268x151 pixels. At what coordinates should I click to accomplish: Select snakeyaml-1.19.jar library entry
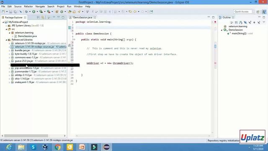tap(24, 82)
